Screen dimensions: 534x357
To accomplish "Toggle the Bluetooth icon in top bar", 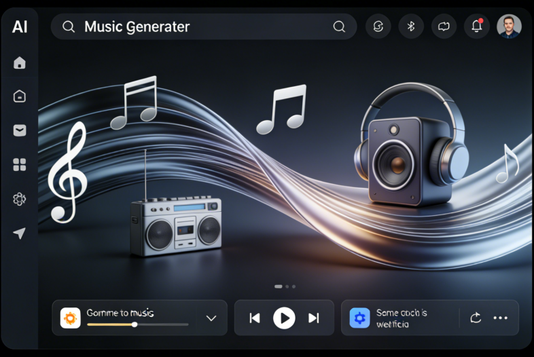I will coord(411,26).
